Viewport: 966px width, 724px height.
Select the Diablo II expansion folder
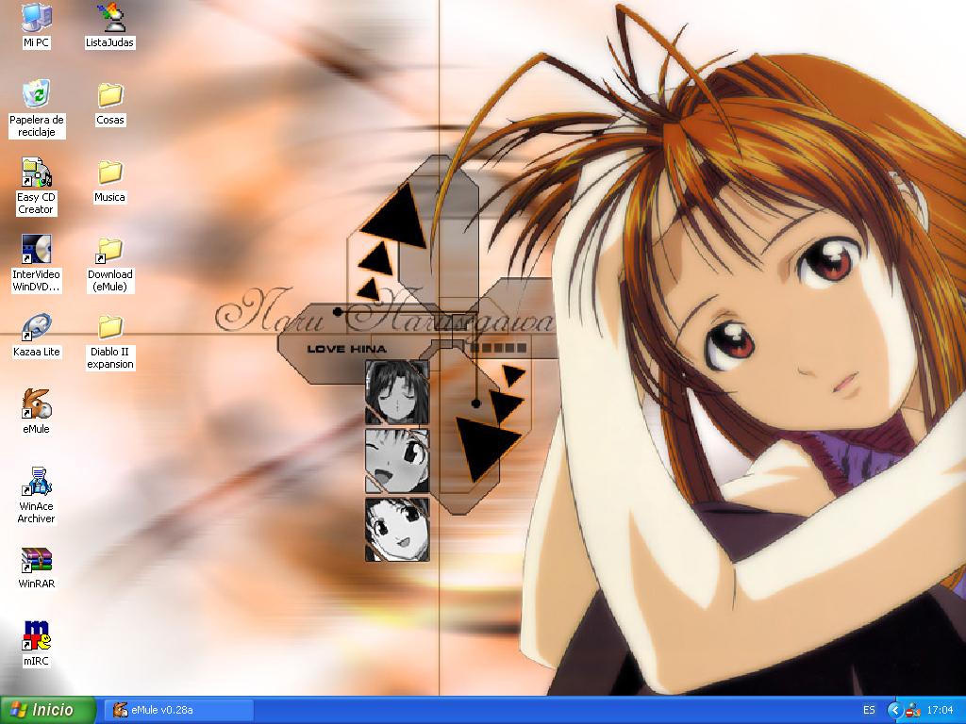(x=110, y=341)
